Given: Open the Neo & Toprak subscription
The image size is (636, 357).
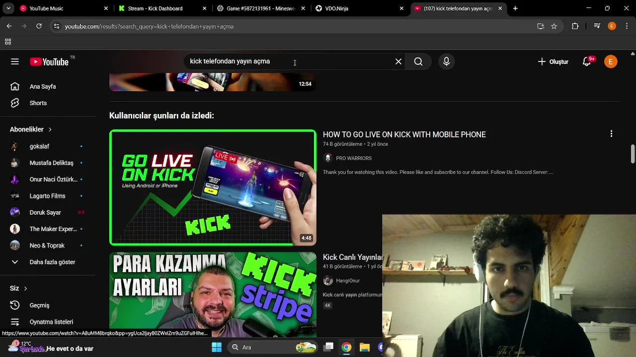Looking at the screenshot, I should click(x=48, y=245).
